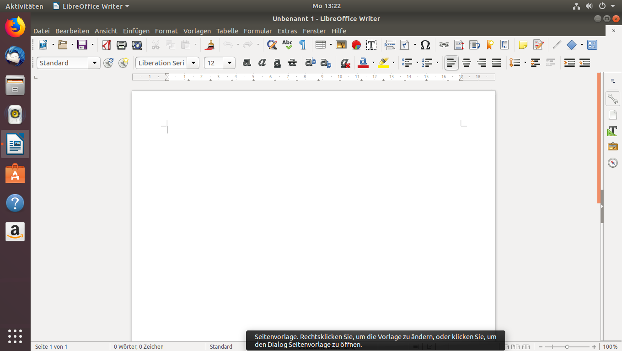Justify the paragraph

tap(497, 63)
